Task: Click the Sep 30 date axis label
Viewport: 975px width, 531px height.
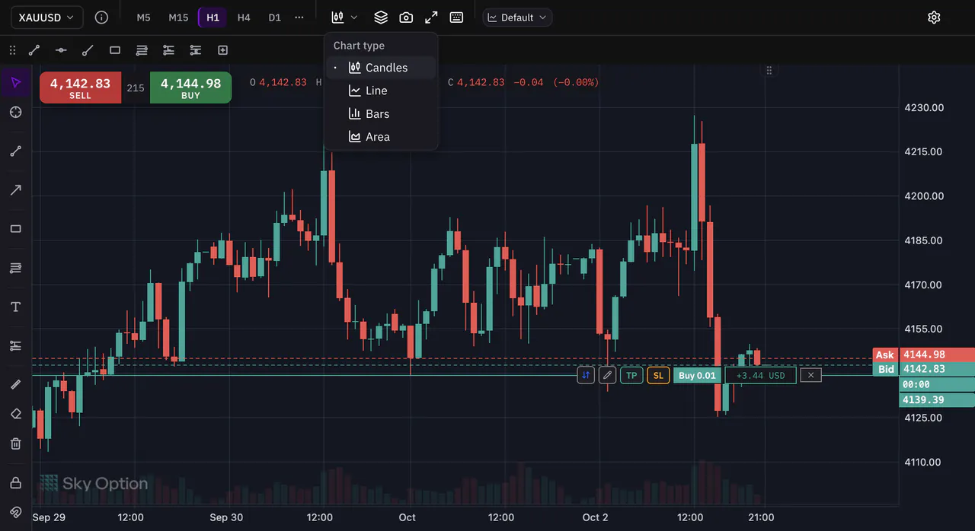Action: 226,517
